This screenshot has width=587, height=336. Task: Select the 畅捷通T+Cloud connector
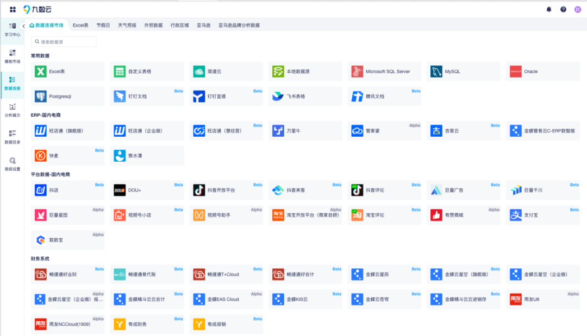[226, 274]
